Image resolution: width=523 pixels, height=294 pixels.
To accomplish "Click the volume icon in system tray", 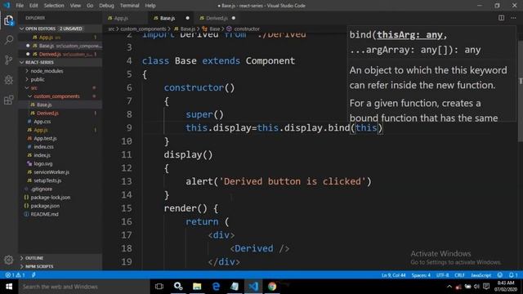I will [x=476, y=287].
